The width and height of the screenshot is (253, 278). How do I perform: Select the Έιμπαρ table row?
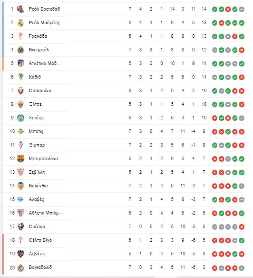(x=124, y=145)
